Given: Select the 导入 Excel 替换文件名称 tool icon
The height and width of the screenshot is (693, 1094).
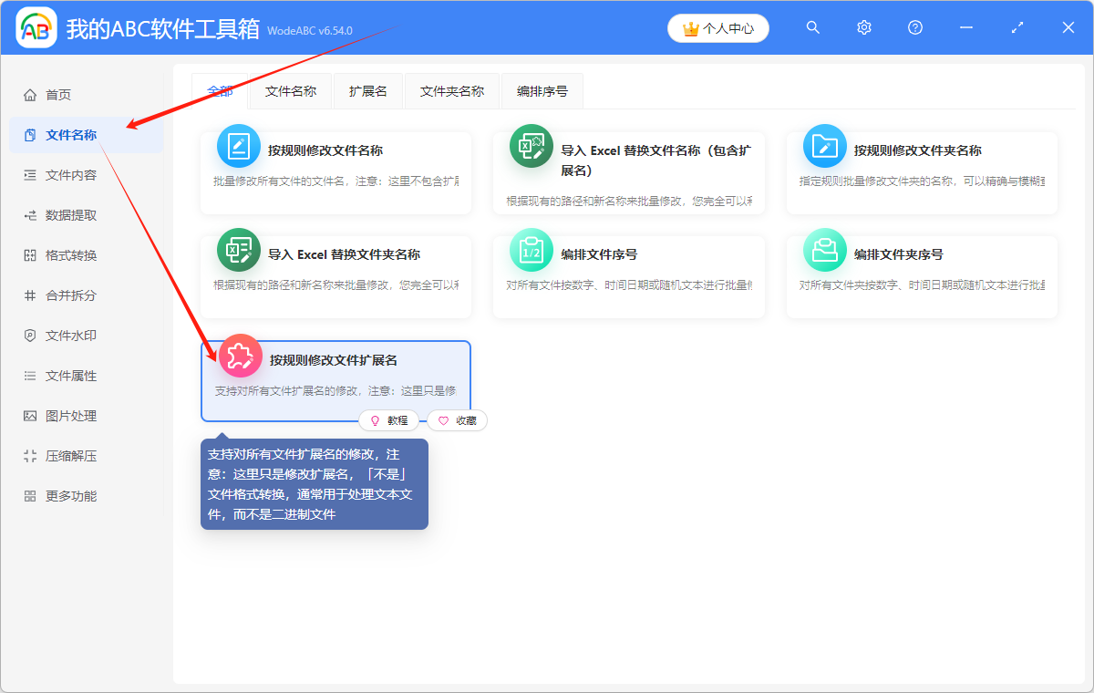Looking at the screenshot, I should point(532,146).
